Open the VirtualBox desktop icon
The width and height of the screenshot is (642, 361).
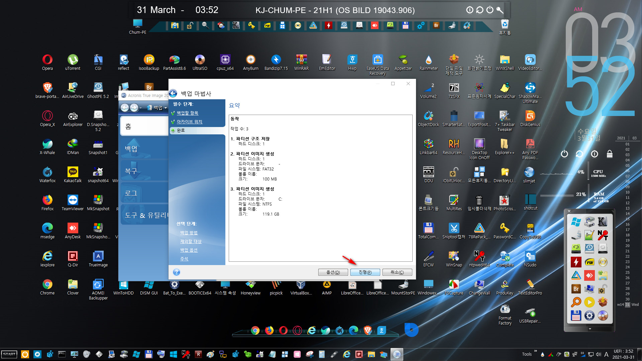click(x=301, y=287)
